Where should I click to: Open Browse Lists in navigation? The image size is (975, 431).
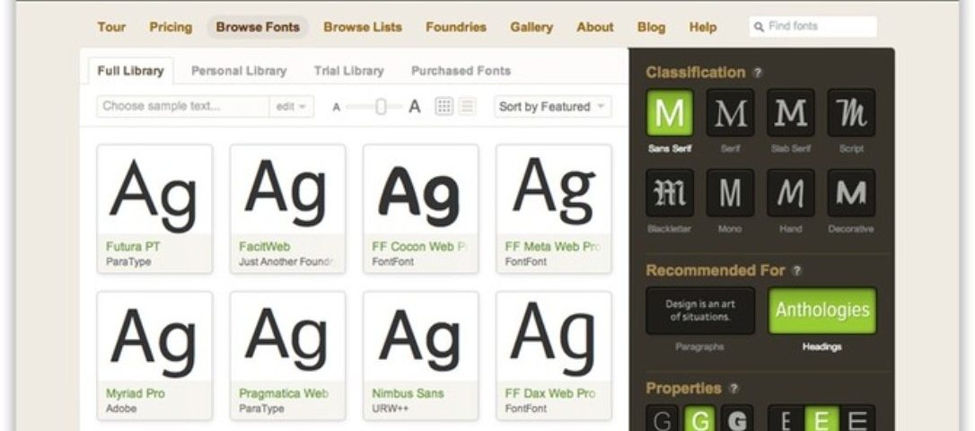(363, 27)
